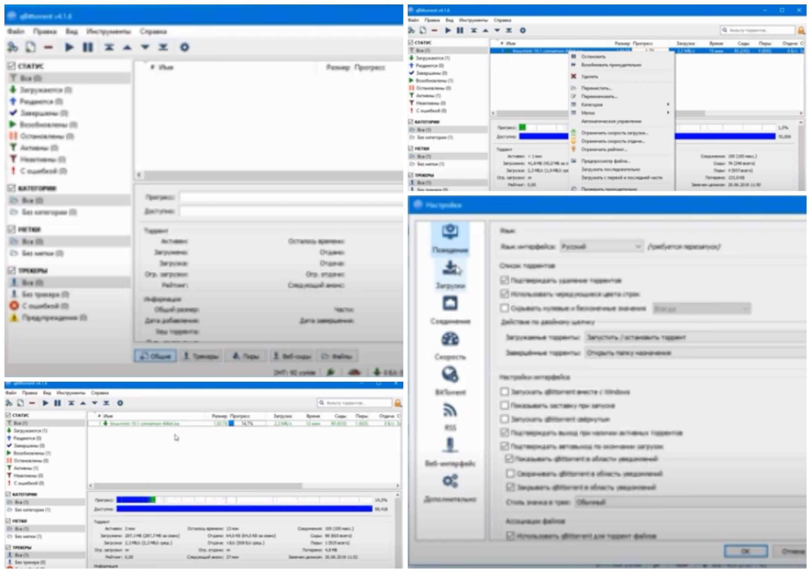Click Pause icon in empty qBittorrent window toolbar
Viewport: 811px width, 573px height.
pyautogui.click(x=88, y=47)
